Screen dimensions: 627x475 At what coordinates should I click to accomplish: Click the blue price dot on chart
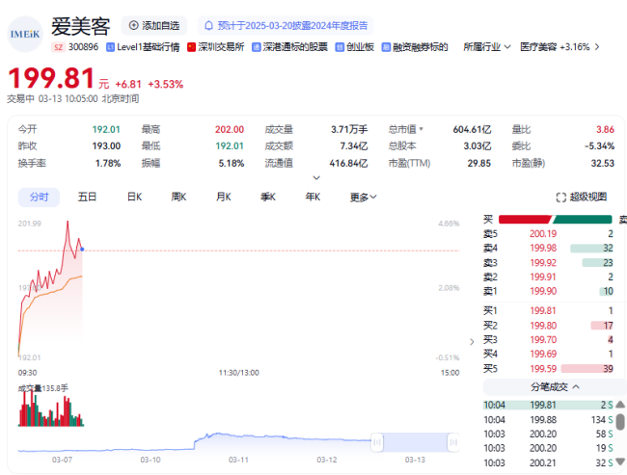(x=82, y=250)
